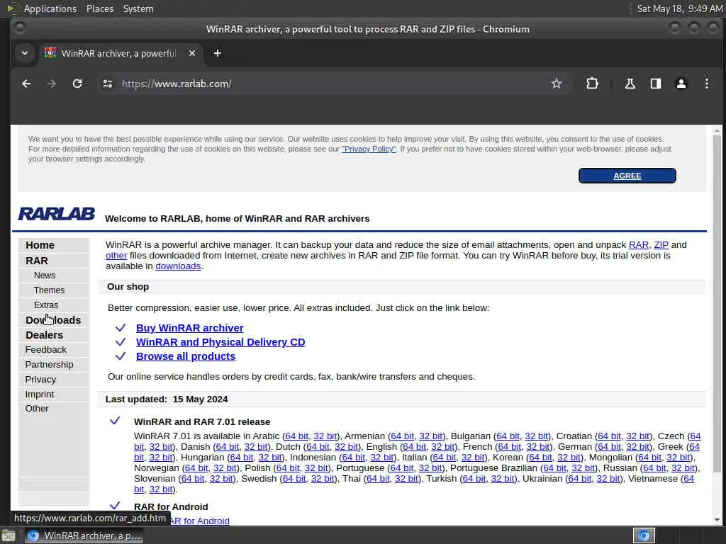Open Other in the sidebar

click(37, 409)
